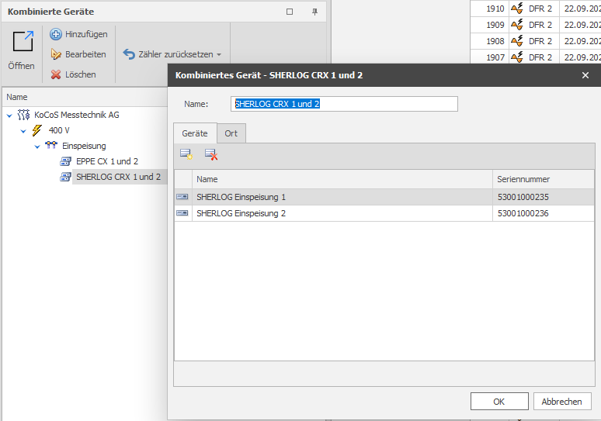Click the Bearbeiten pencil icon

coord(56,54)
